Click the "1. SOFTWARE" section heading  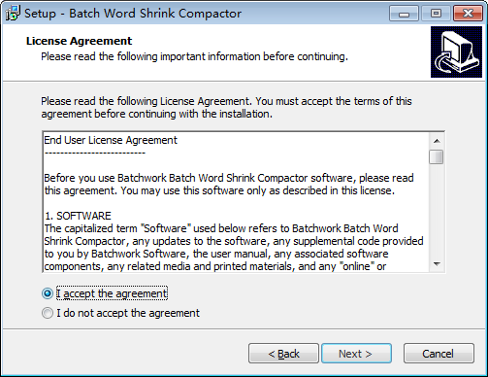tap(78, 216)
